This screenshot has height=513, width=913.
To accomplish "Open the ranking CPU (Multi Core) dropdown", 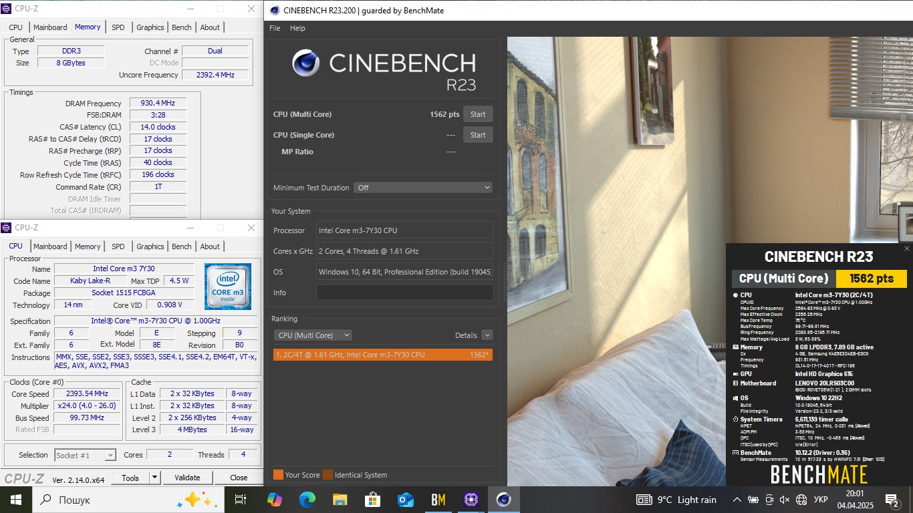I will pyautogui.click(x=313, y=335).
